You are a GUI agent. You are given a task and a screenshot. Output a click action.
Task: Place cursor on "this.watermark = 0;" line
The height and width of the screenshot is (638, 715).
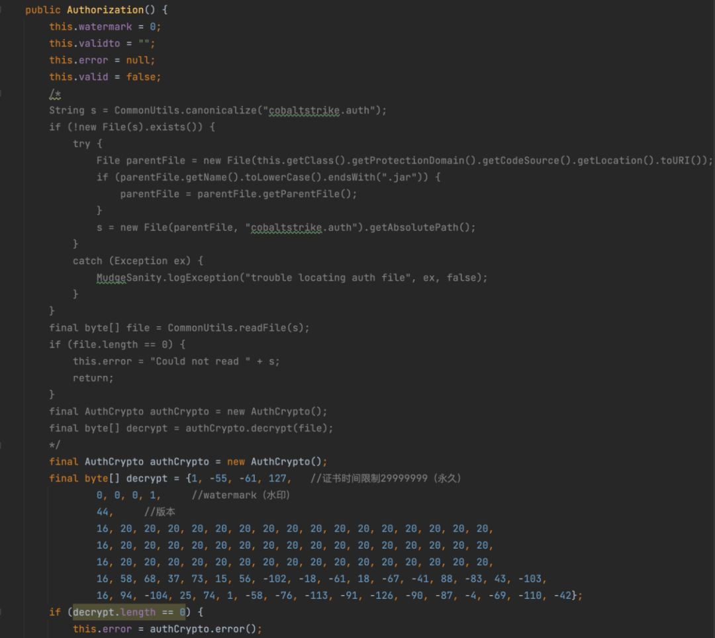(105, 27)
